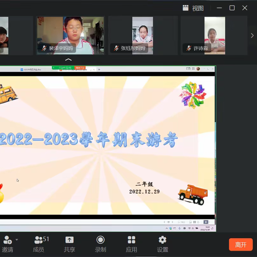Viewport: 257px width, 257px height.
Task: Select 许诗淼 video thumbnail
Action: tap(214, 35)
